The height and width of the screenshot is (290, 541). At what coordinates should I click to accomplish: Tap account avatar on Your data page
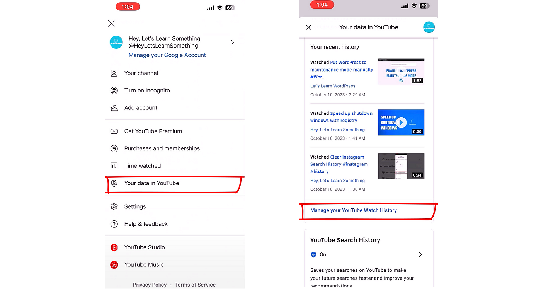429,27
